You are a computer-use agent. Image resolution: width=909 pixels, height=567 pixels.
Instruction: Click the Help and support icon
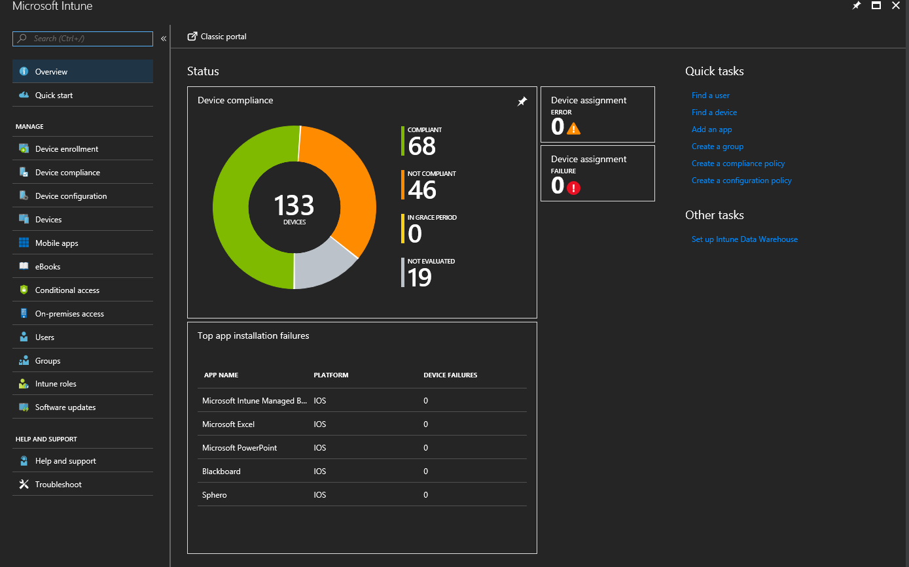(x=24, y=460)
